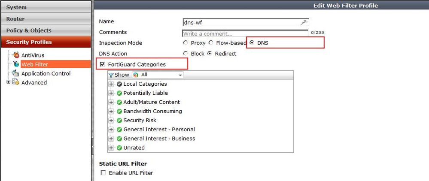429x181 pixels.
Task: Expand the Advanced tree node
Action: point(8,82)
